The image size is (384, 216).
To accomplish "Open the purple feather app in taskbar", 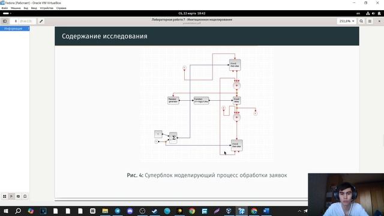I will click(217, 211).
